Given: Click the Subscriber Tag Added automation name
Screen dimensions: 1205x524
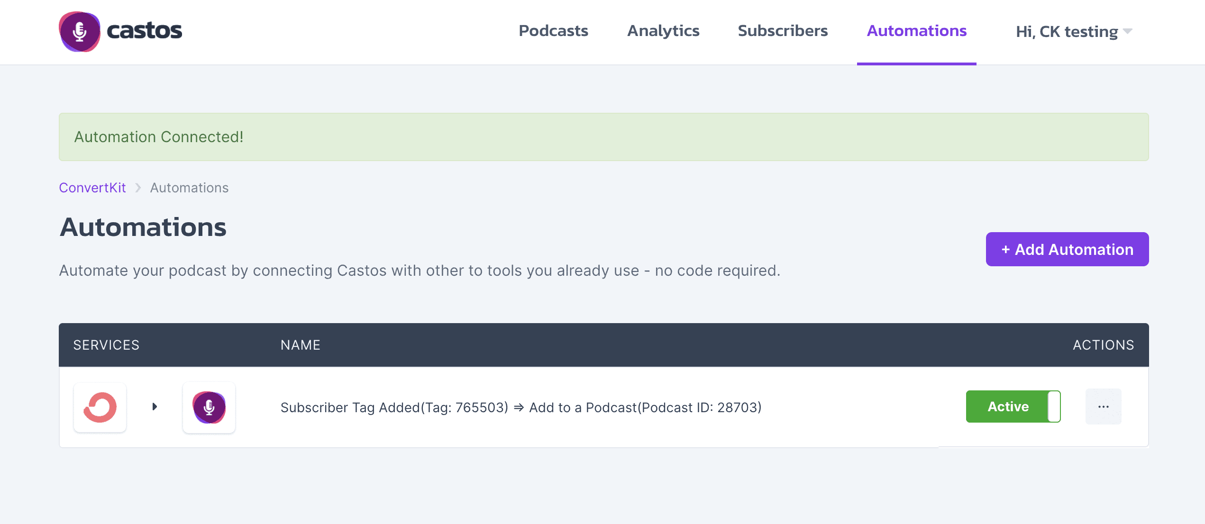Looking at the screenshot, I should tap(521, 407).
